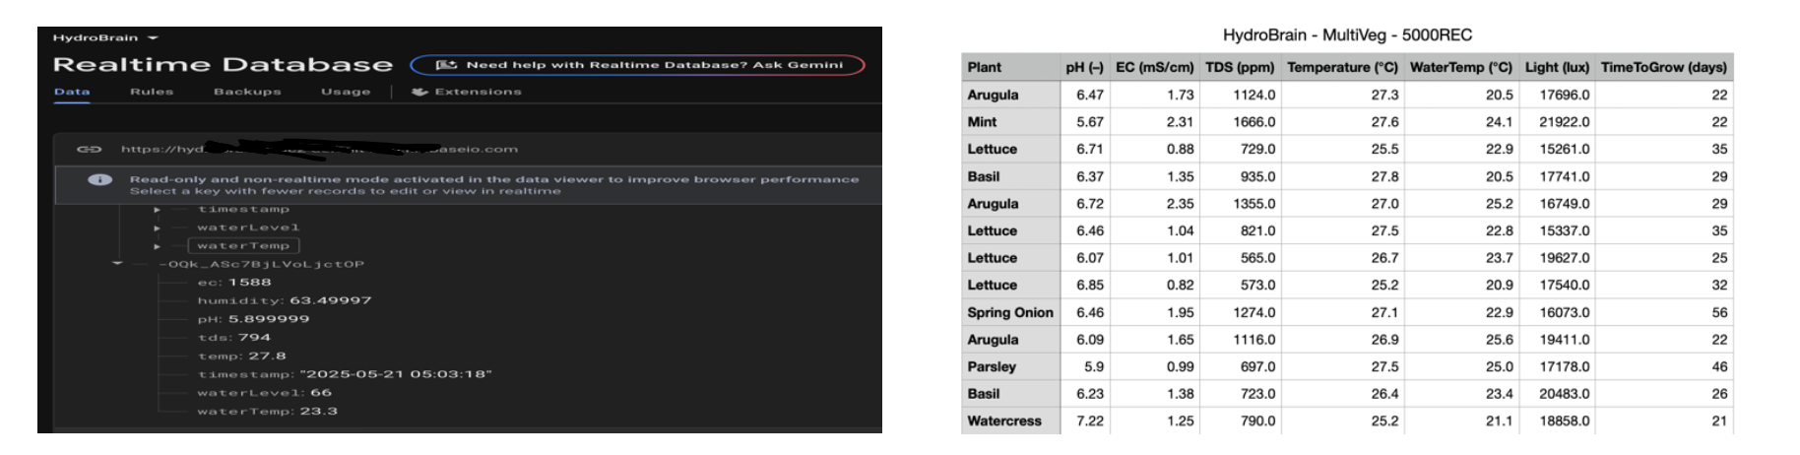Expand the collapsed waterLevel node
1800x455 pixels.
pyautogui.click(x=157, y=228)
